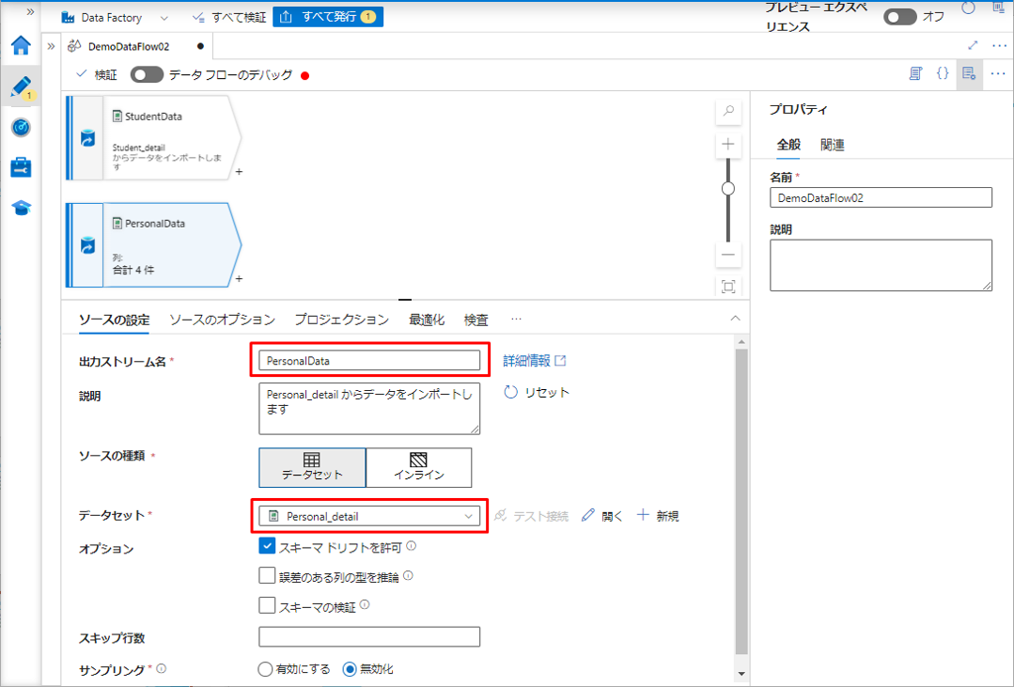Screen dimensions: 1014x687
Task: Check スキーマの検証 checkbox
Action: coord(267,605)
